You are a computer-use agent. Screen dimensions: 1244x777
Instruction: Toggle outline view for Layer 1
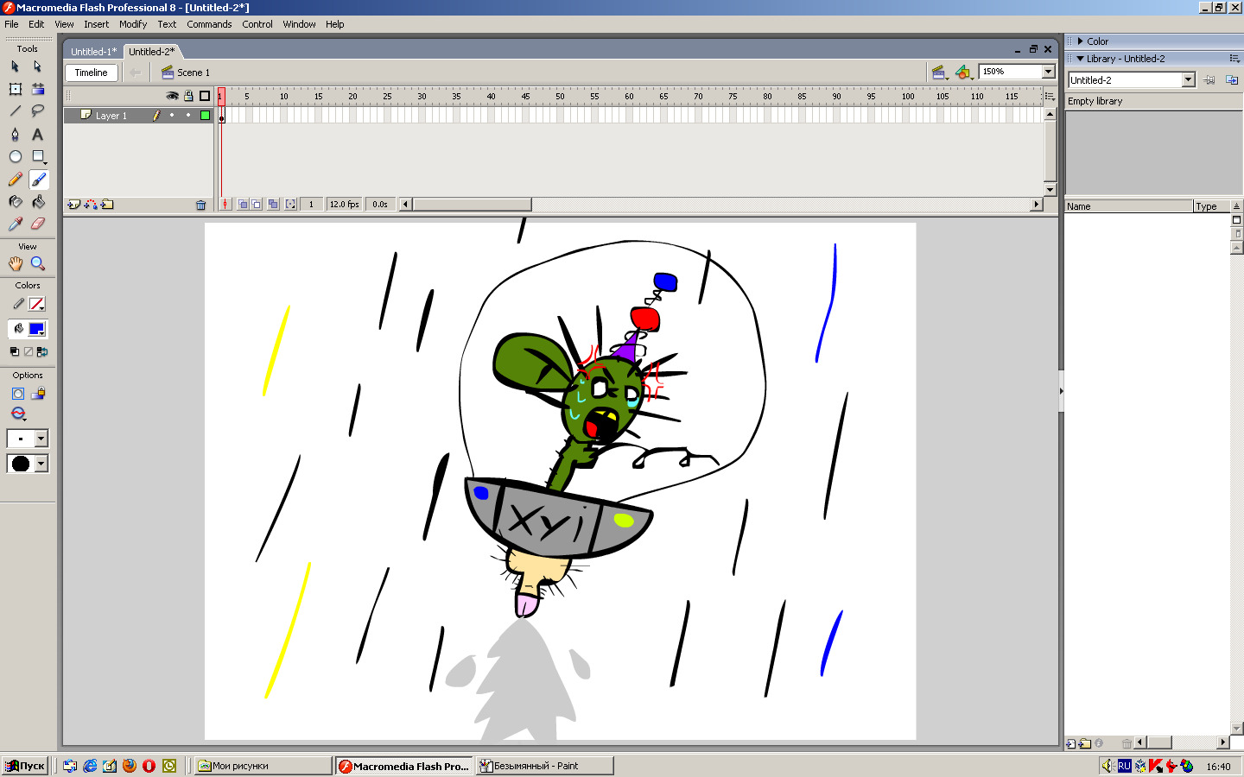[x=205, y=115]
